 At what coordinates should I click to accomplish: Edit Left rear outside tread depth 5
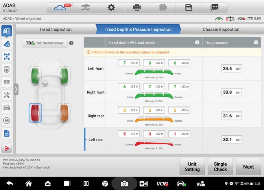[x=129, y=134]
